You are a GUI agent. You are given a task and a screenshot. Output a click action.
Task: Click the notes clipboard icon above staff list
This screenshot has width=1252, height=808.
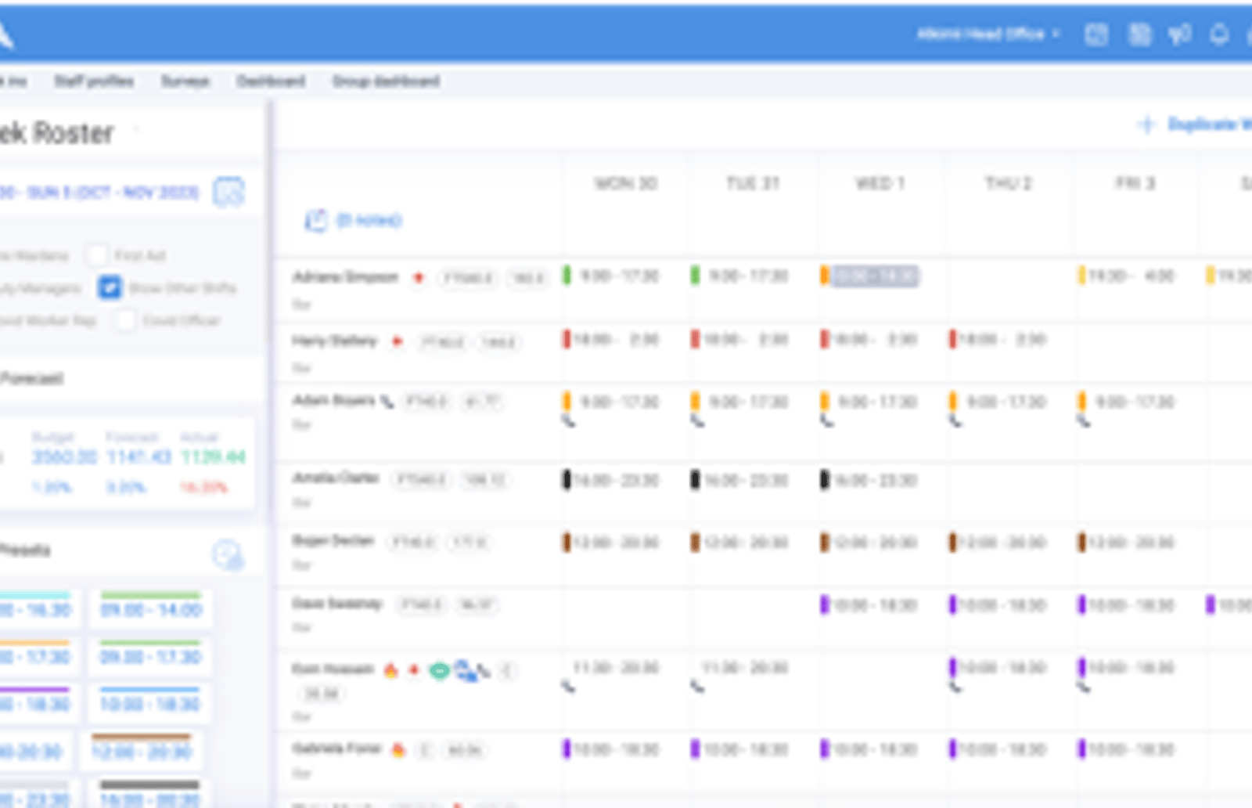point(315,220)
